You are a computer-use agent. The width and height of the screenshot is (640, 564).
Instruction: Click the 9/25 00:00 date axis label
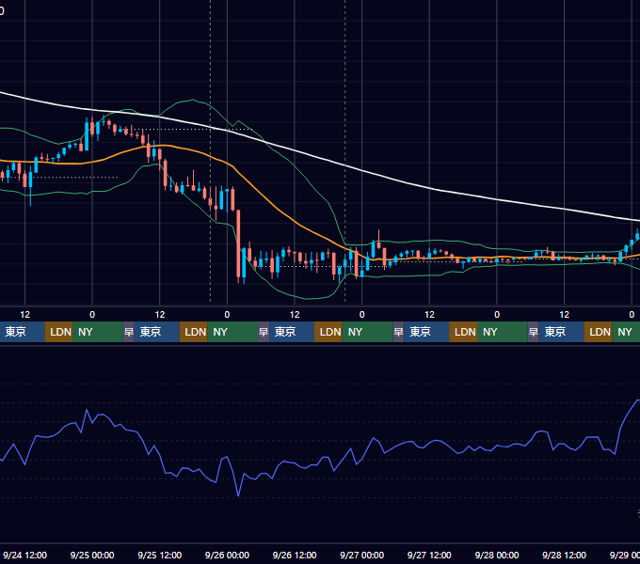(92, 555)
